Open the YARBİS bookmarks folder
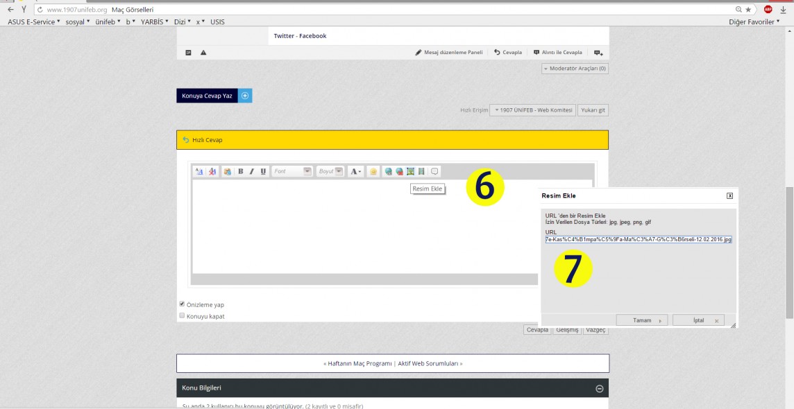Screen dimensions: 794x409 pos(155,22)
